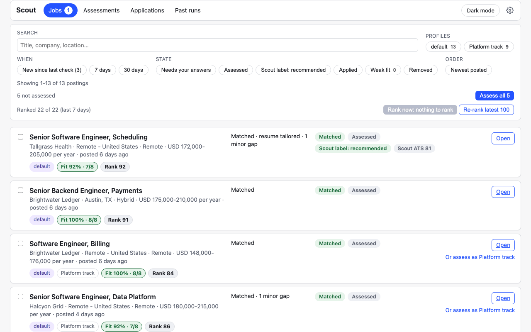The width and height of the screenshot is (531, 332).
Task: Click the Rank 92 badge
Action: click(115, 166)
